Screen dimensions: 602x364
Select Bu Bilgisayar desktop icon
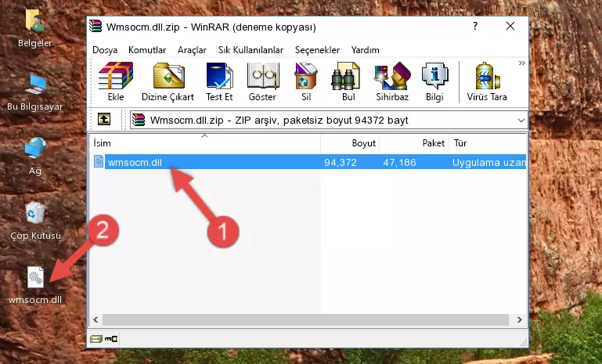(34, 92)
